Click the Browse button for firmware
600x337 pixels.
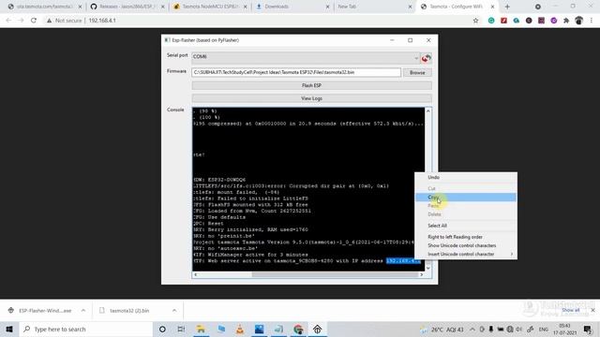pos(417,73)
